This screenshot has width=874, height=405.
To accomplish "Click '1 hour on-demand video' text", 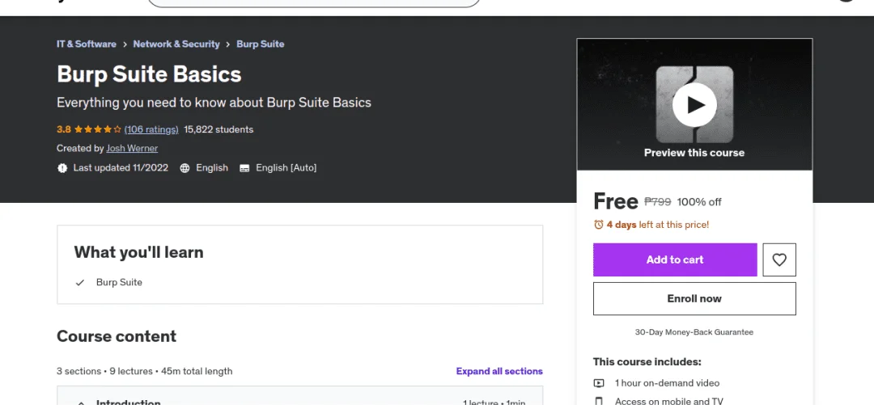I will click(667, 383).
